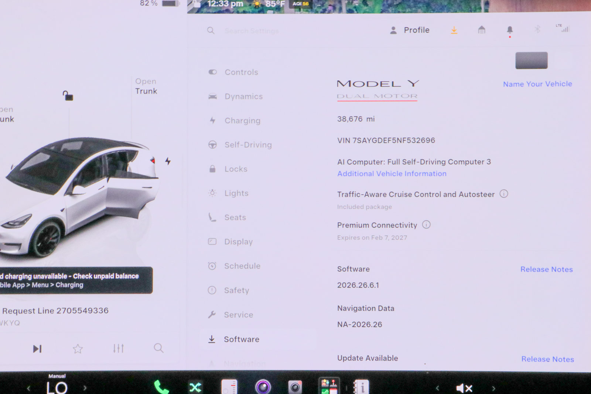Image resolution: width=591 pixels, height=394 pixels.
Task: Tap the charging bolt icon beside the car
Action: pos(168,161)
